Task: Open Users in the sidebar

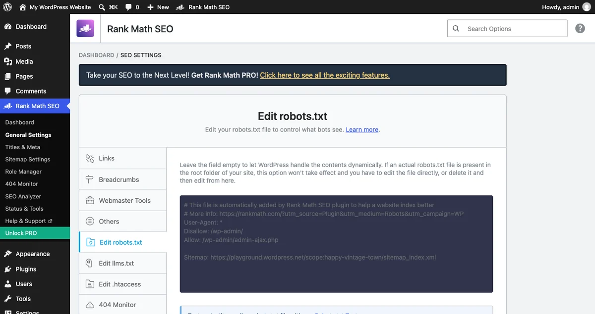Action: 35,284
